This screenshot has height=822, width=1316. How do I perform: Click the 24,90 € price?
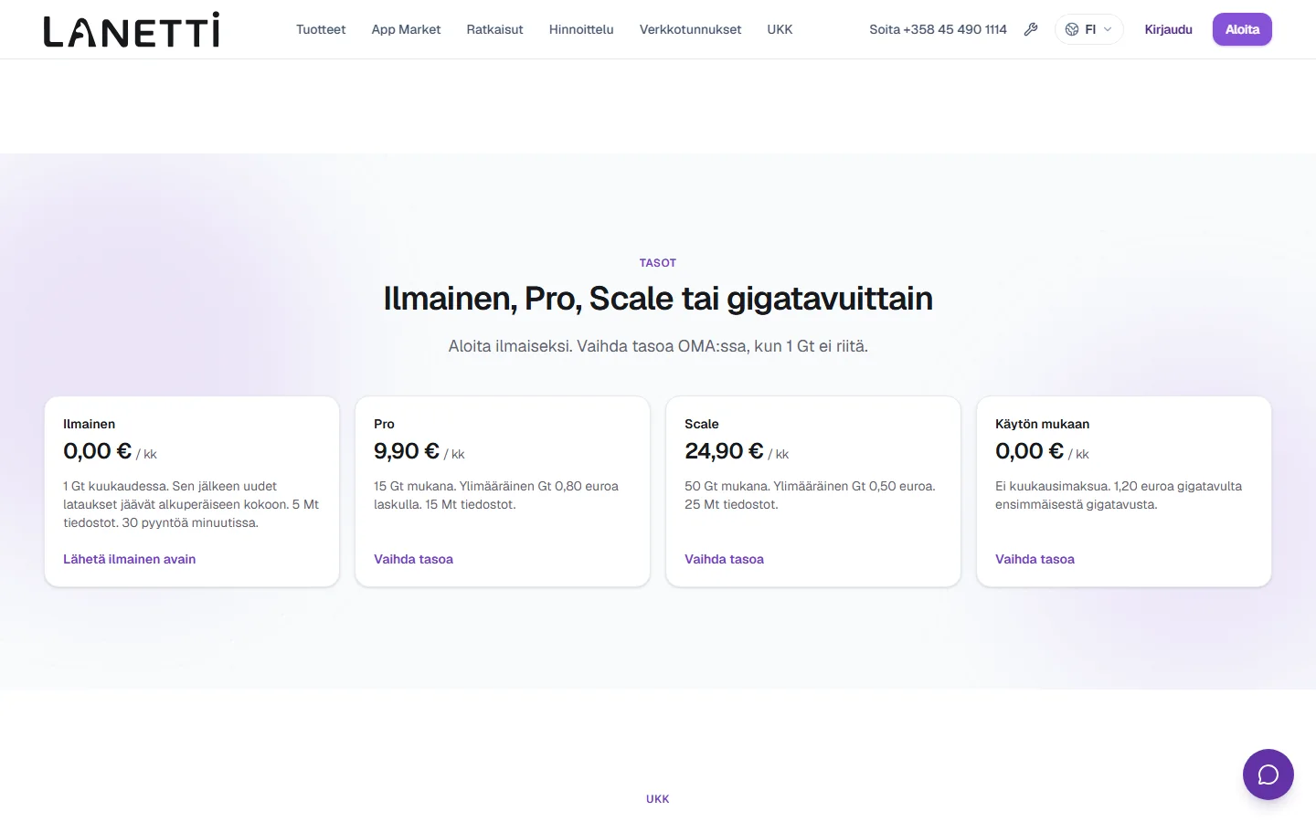point(724,451)
